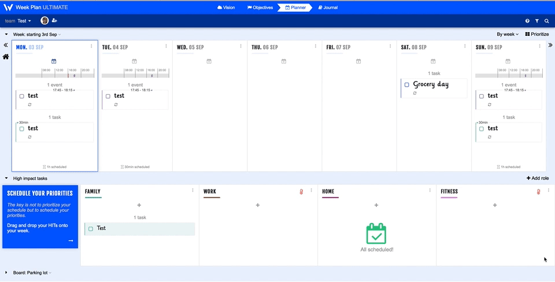Screen dimensions: 555x282
Task: Click recurrence icon on Grocery day task
Action: pyautogui.click(x=415, y=93)
